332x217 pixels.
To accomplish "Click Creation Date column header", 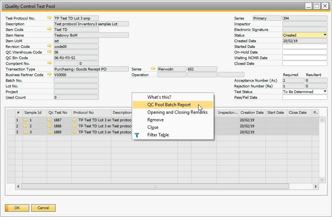I will click(252, 113).
